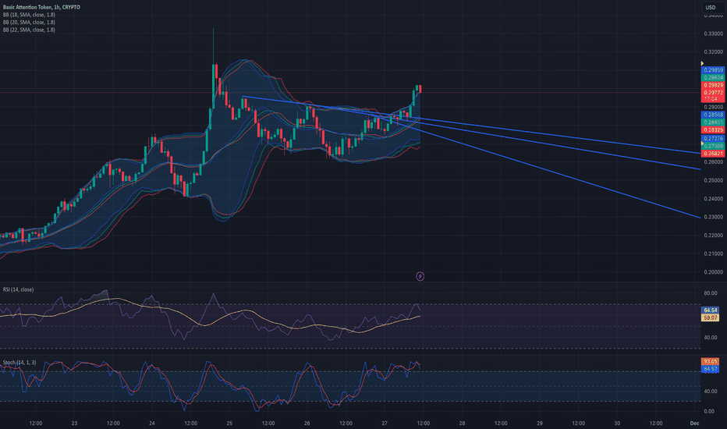Open the USD currency selector
Viewport: 727px width, 429px height.
[711, 8]
